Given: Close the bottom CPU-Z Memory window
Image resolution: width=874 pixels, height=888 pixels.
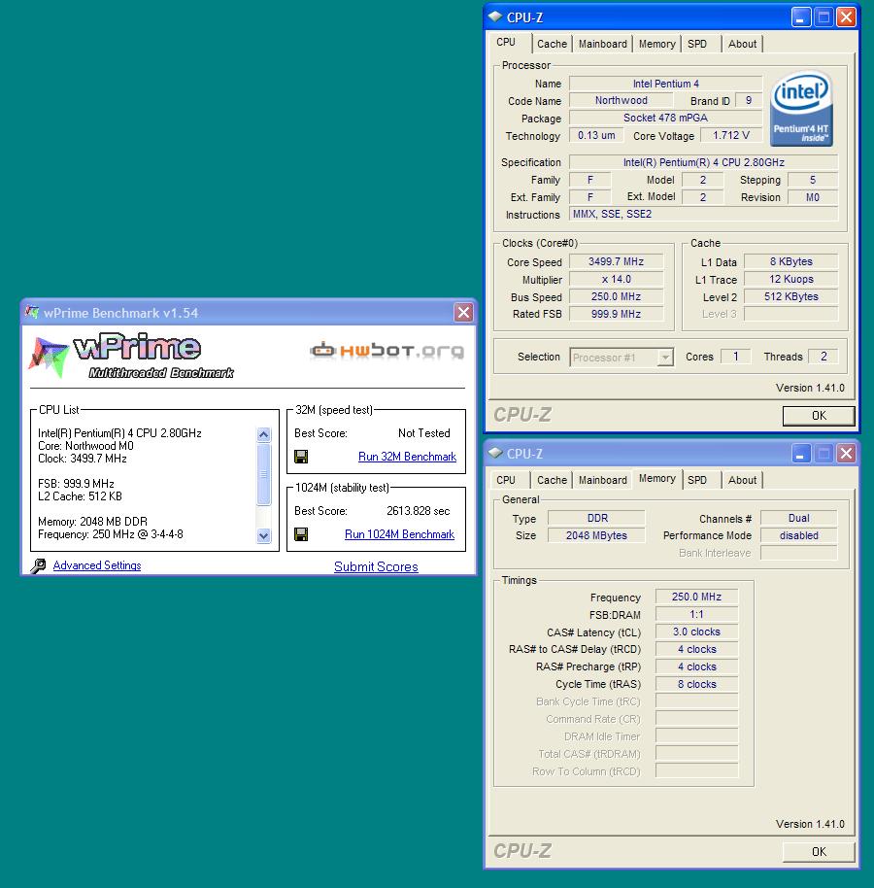Looking at the screenshot, I should pyautogui.click(x=846, y=454).
